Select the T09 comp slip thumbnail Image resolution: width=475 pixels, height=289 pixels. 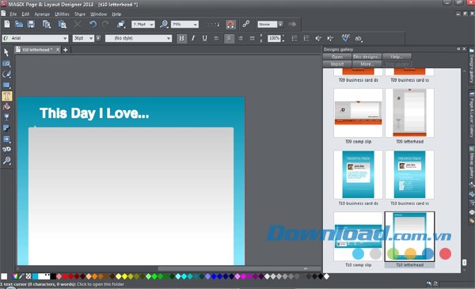coord(358,112)
